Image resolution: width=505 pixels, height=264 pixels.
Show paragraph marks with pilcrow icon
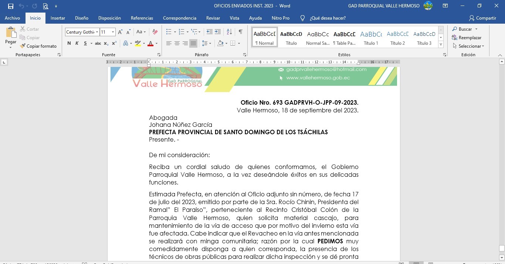[x=241, y=32]
